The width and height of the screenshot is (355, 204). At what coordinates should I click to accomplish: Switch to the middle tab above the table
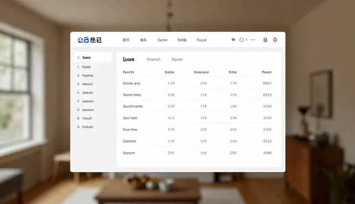point(154,59)
